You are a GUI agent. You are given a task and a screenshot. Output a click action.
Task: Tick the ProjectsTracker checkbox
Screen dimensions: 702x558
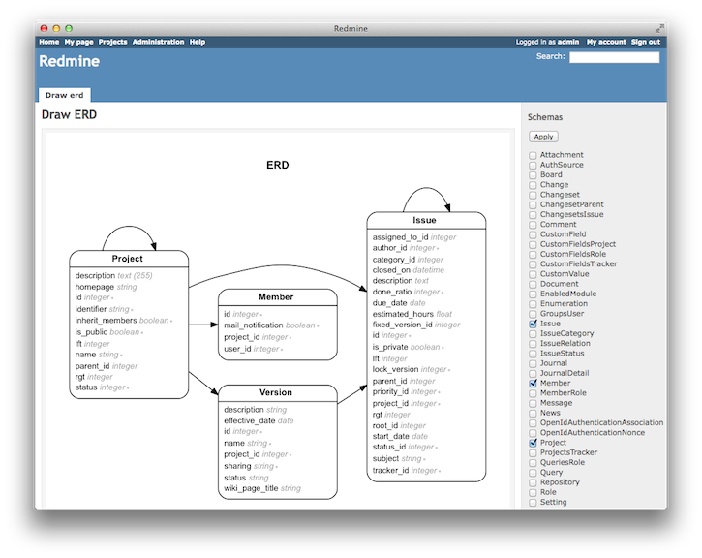533,453
